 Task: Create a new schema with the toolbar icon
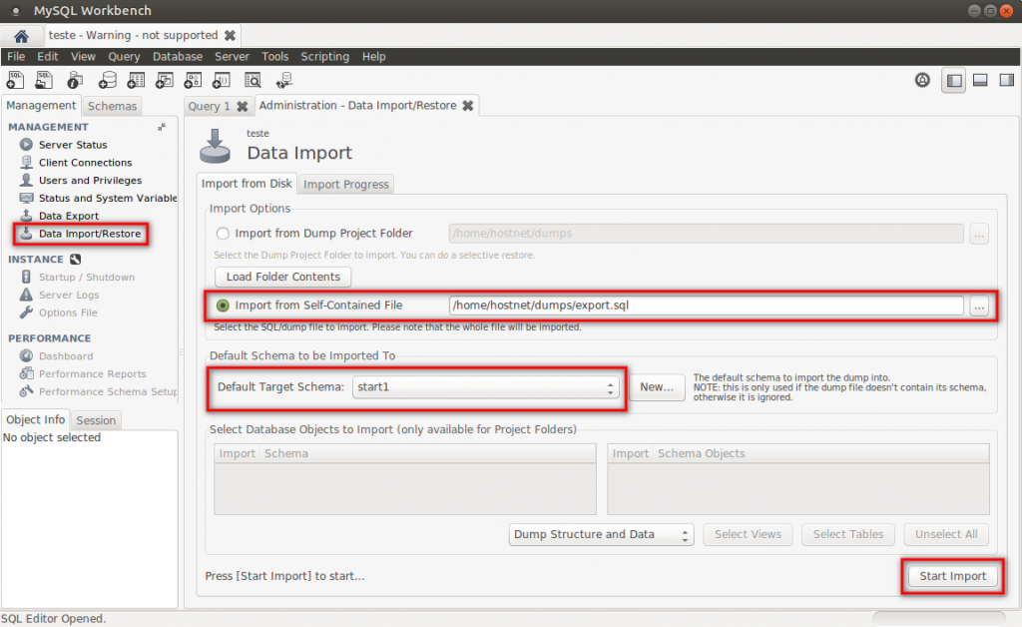(107, 80)
